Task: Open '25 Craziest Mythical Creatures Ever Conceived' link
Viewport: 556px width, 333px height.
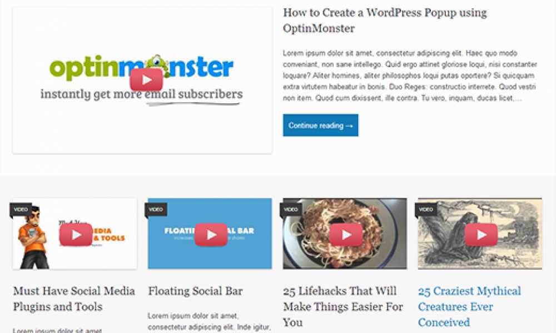Action: (x=469, y=306)
